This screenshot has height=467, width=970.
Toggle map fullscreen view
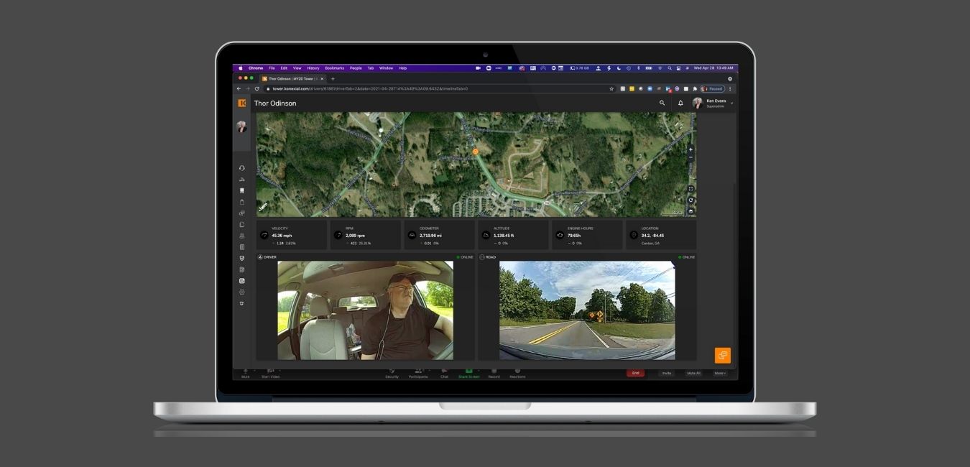pyautogui.click(x=691, y=189)
